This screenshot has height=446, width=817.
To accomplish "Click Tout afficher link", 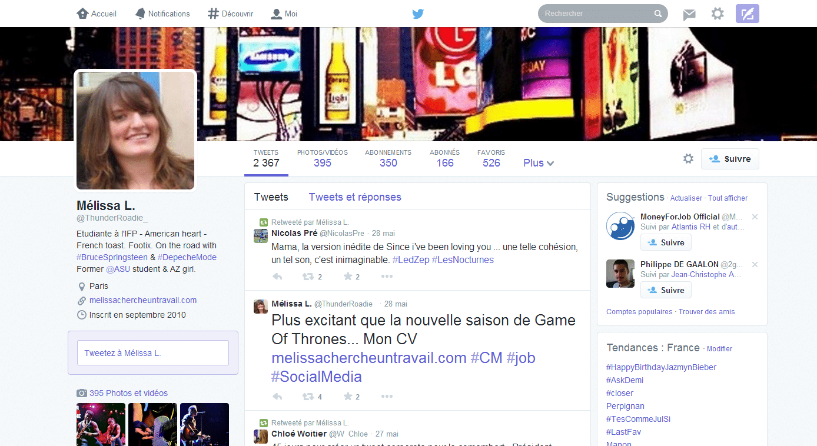I will point(728,198).
